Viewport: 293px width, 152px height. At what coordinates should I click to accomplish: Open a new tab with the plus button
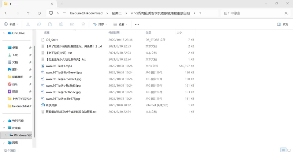(62, 4)
